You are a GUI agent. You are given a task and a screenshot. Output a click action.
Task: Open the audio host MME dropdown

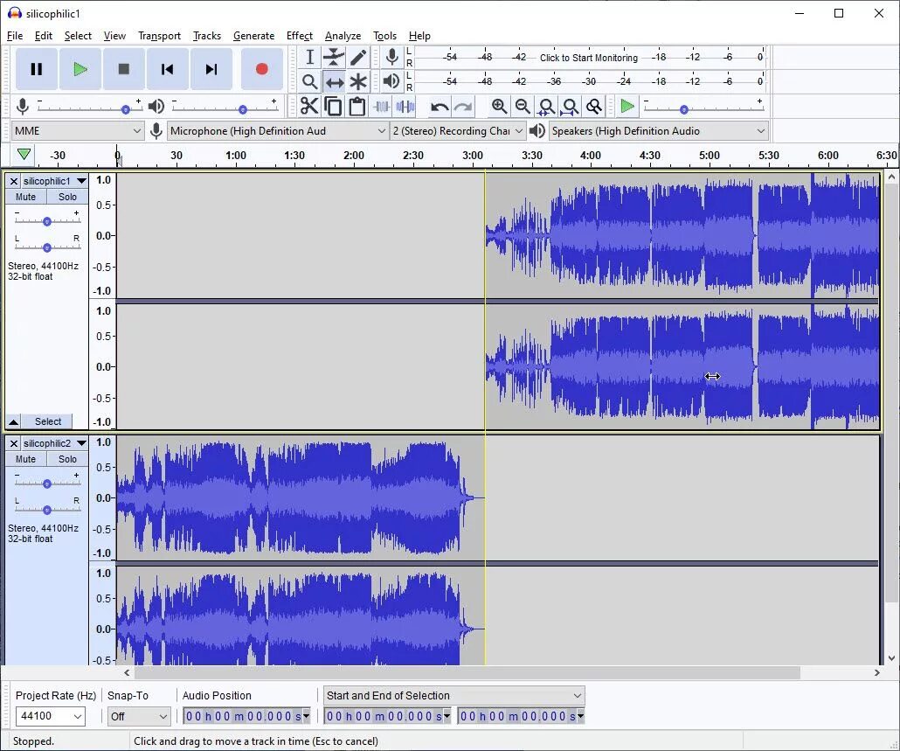[76, 129]
